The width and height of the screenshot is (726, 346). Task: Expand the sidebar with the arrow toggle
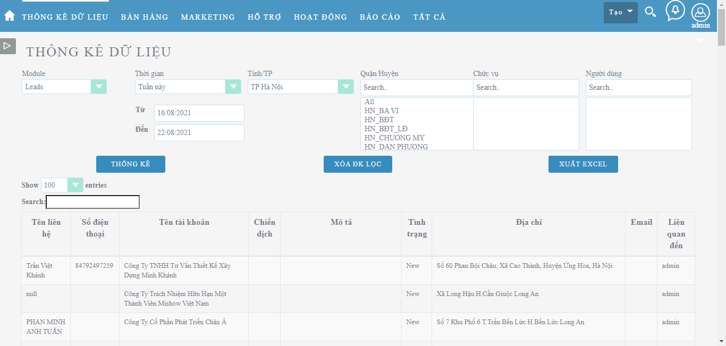7,46
